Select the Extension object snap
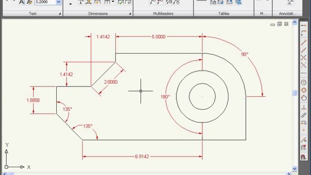The height and width of the screenshot is (175, 311). (304, 73)
